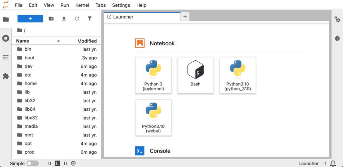
Task: Open the Extension Manager puzzle icon
Action: point(6,76)
